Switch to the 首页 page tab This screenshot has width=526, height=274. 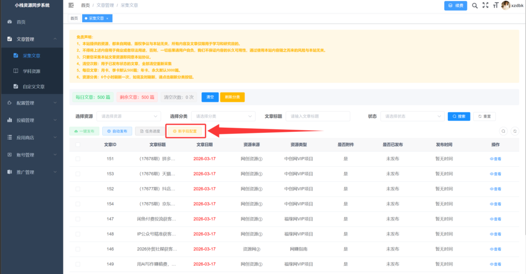click(74, 18)
